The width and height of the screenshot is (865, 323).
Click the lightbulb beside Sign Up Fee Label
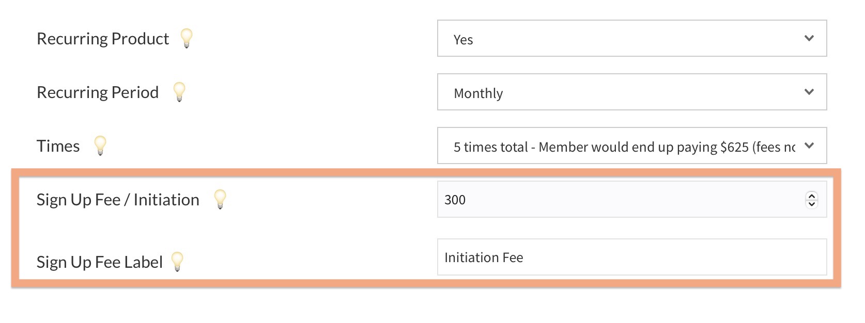177,262
